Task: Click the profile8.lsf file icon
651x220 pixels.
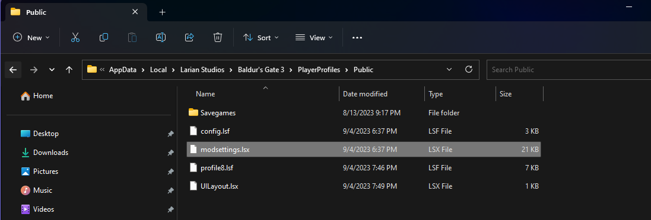Action: click(x=193, y=167)
